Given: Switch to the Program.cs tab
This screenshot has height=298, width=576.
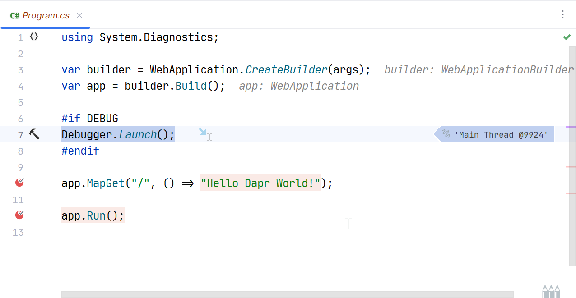Looking at the screenshot, I should click(45, 15).
